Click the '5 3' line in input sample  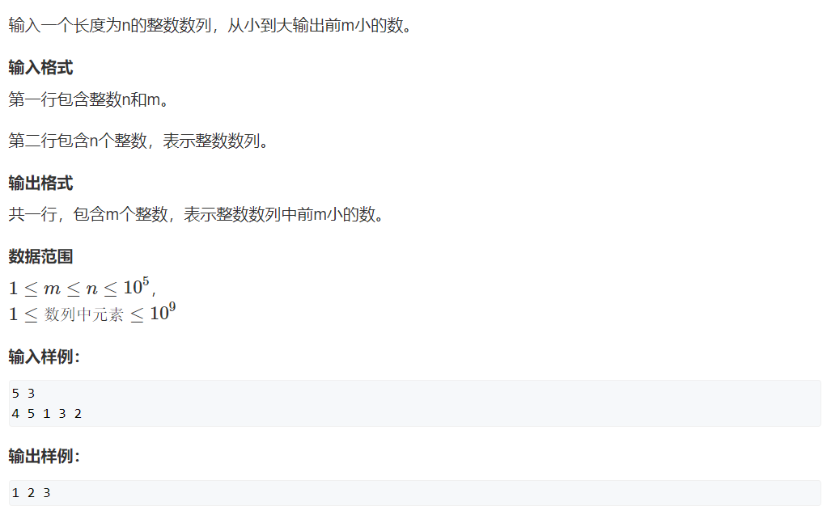pyautogui.click(x=23, y=394)
